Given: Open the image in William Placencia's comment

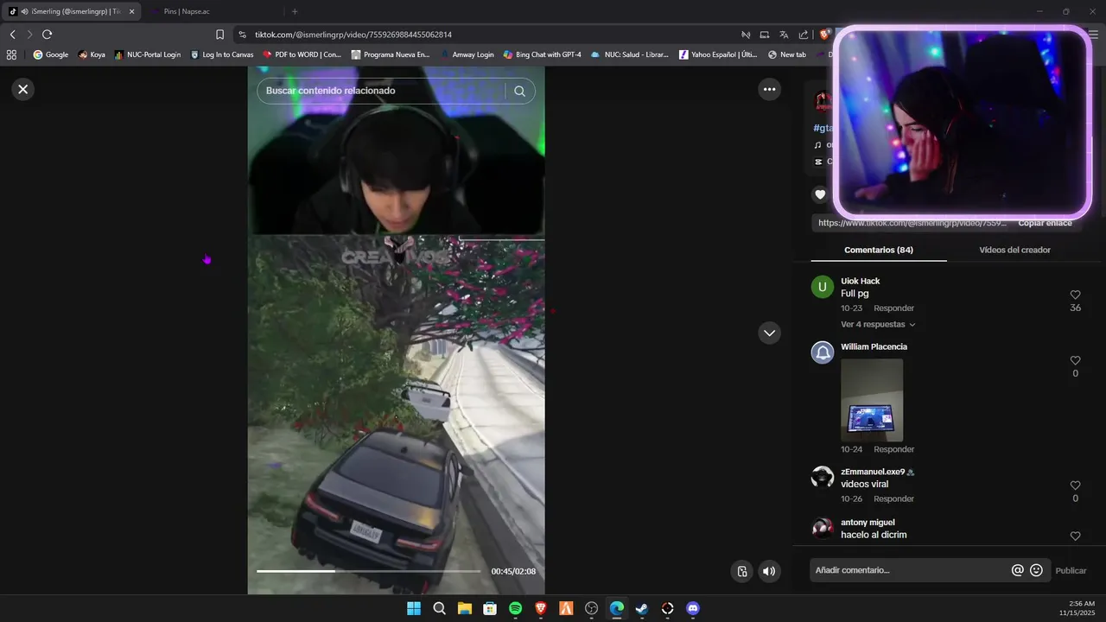Looking at the screenshot, I should click(x=872, y=400).
